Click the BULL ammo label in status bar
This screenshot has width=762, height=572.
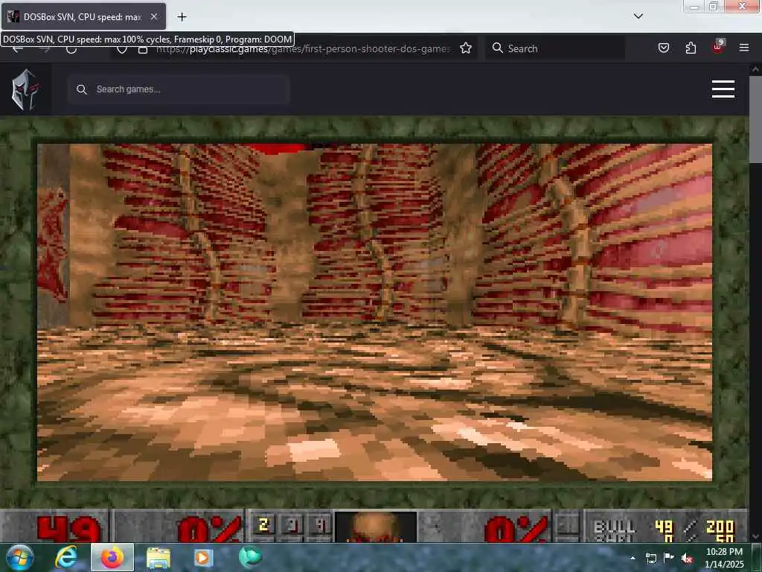point(614,527)
